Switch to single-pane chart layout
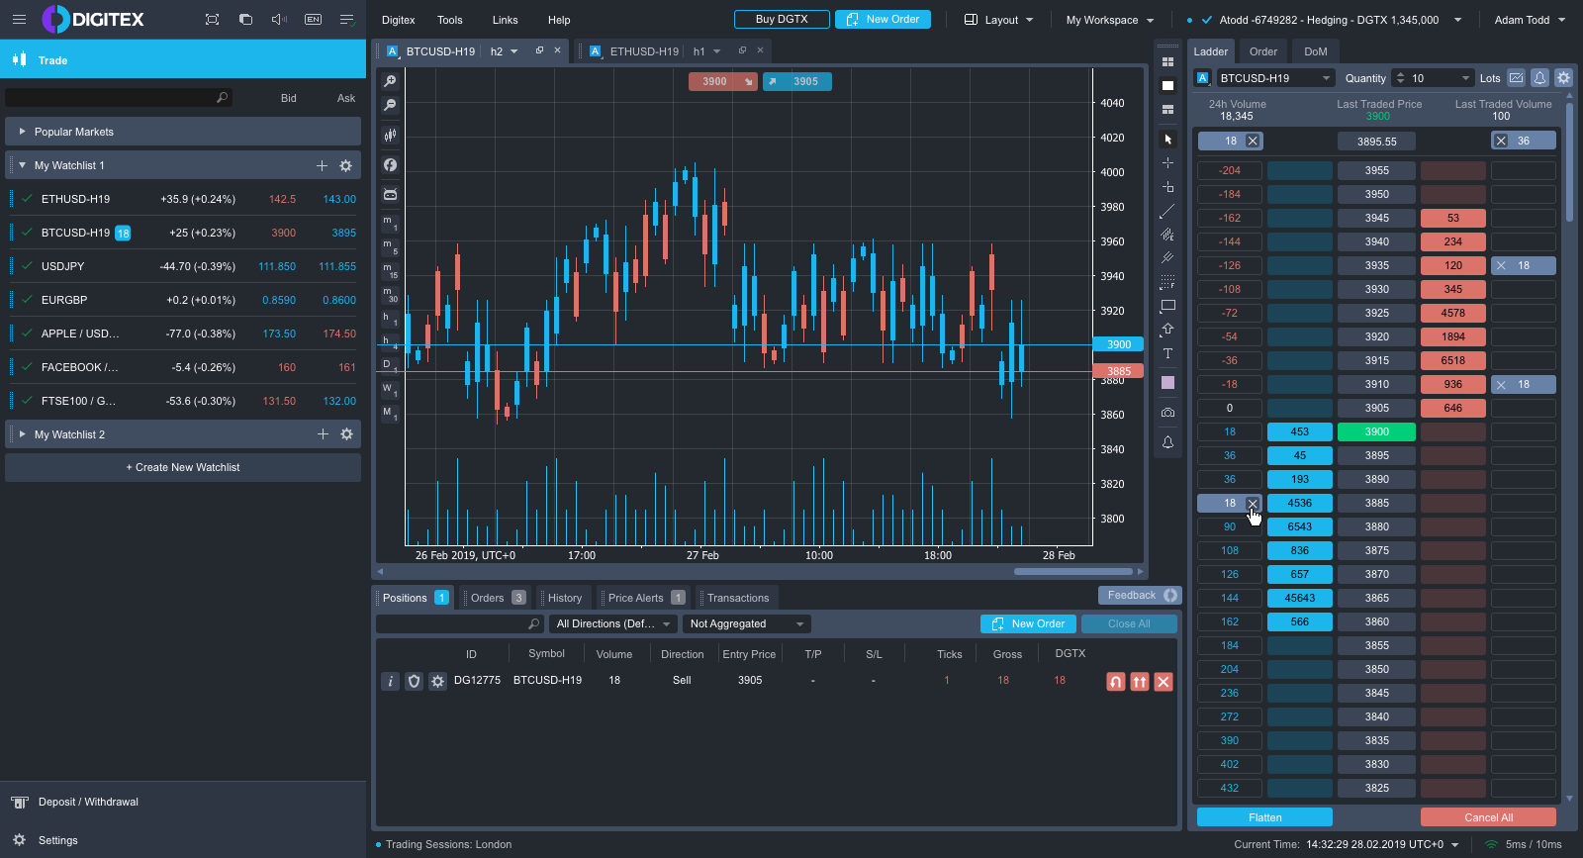 pos(1167,85)
